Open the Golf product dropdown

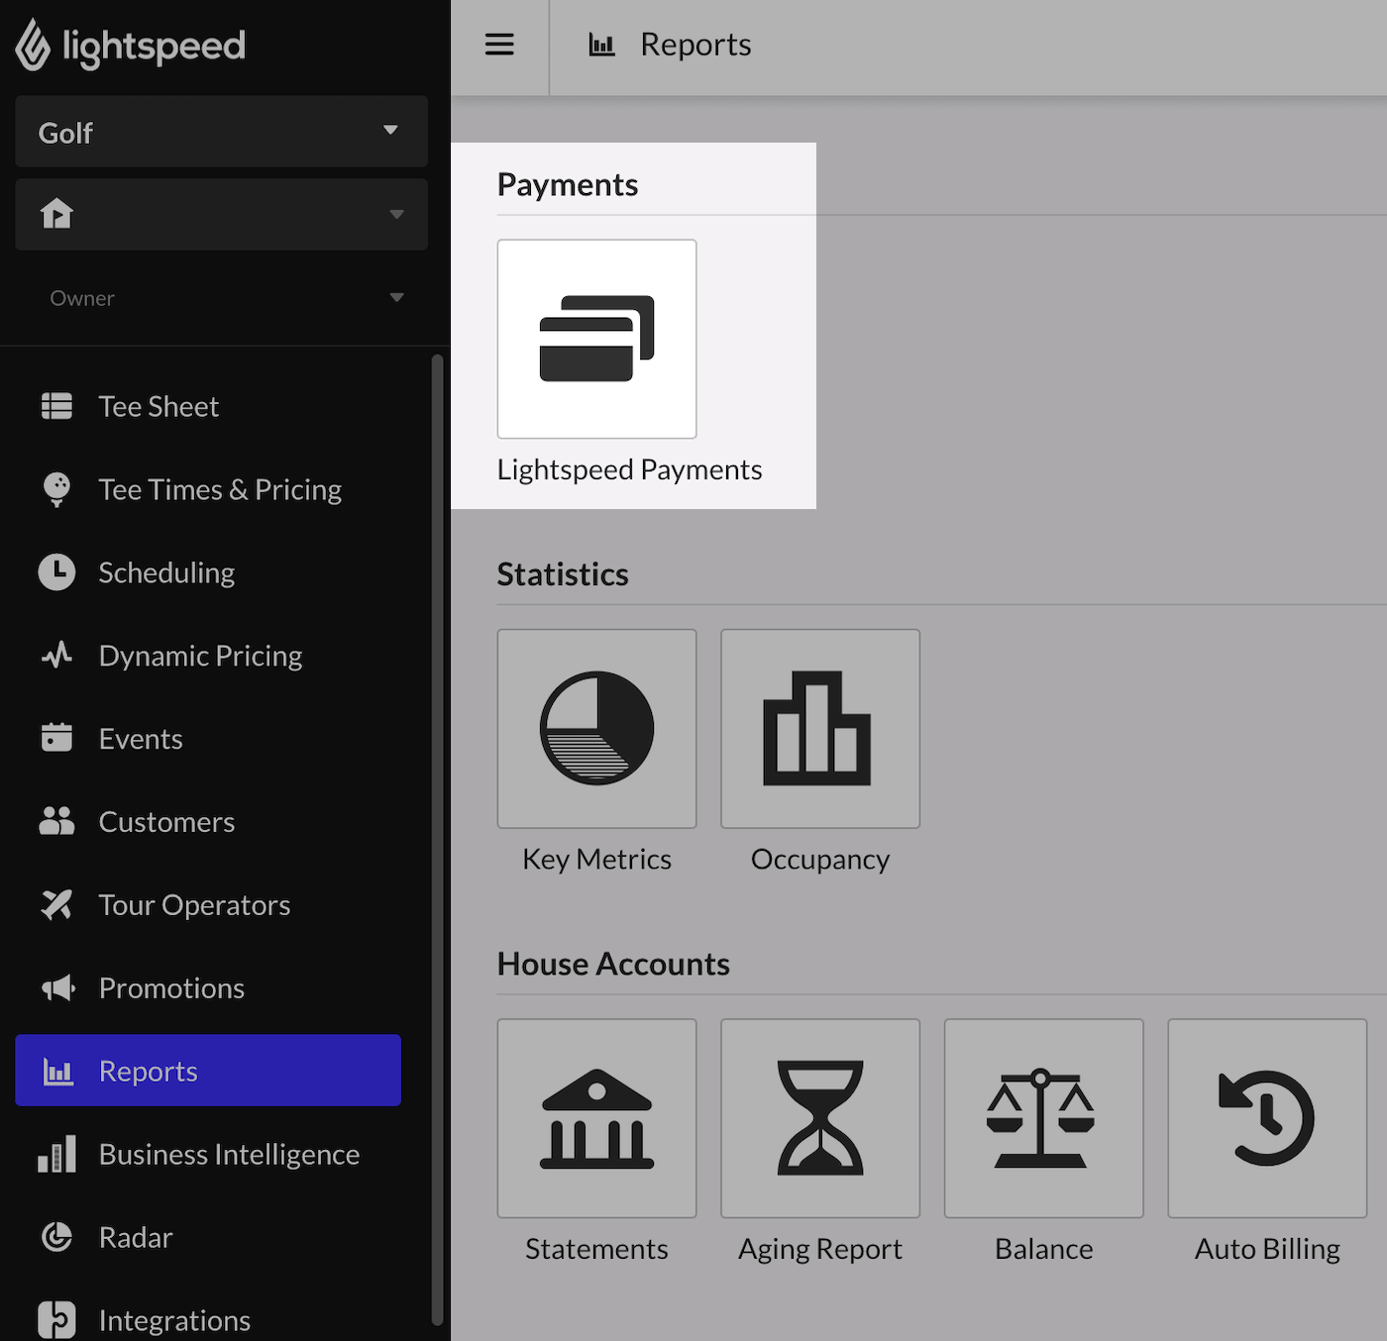(221, 132)
